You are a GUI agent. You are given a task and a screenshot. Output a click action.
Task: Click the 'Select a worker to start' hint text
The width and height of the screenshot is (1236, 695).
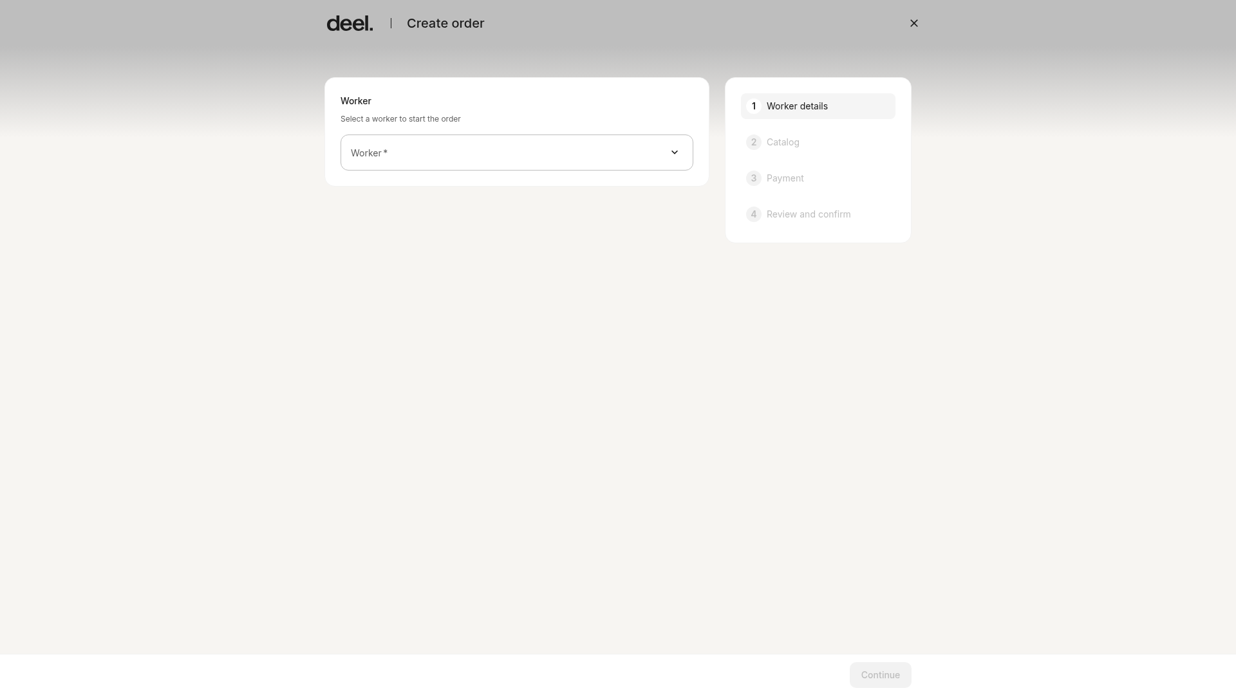click(400, 119)
